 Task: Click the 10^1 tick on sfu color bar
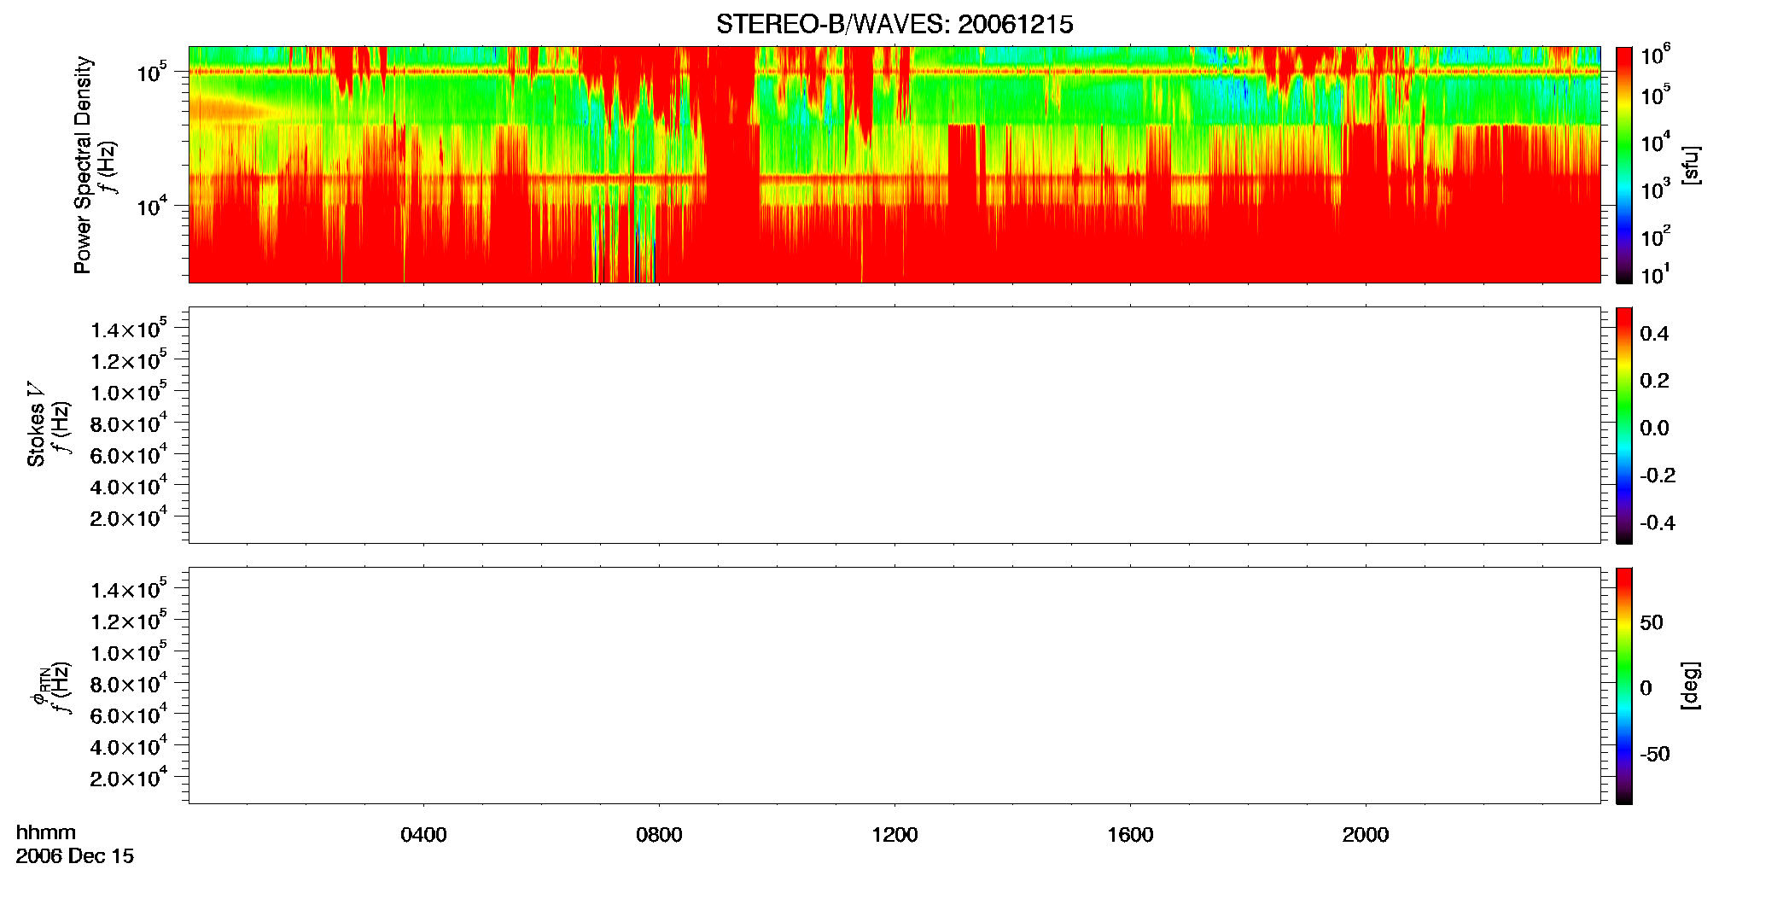click(1655, 274)
